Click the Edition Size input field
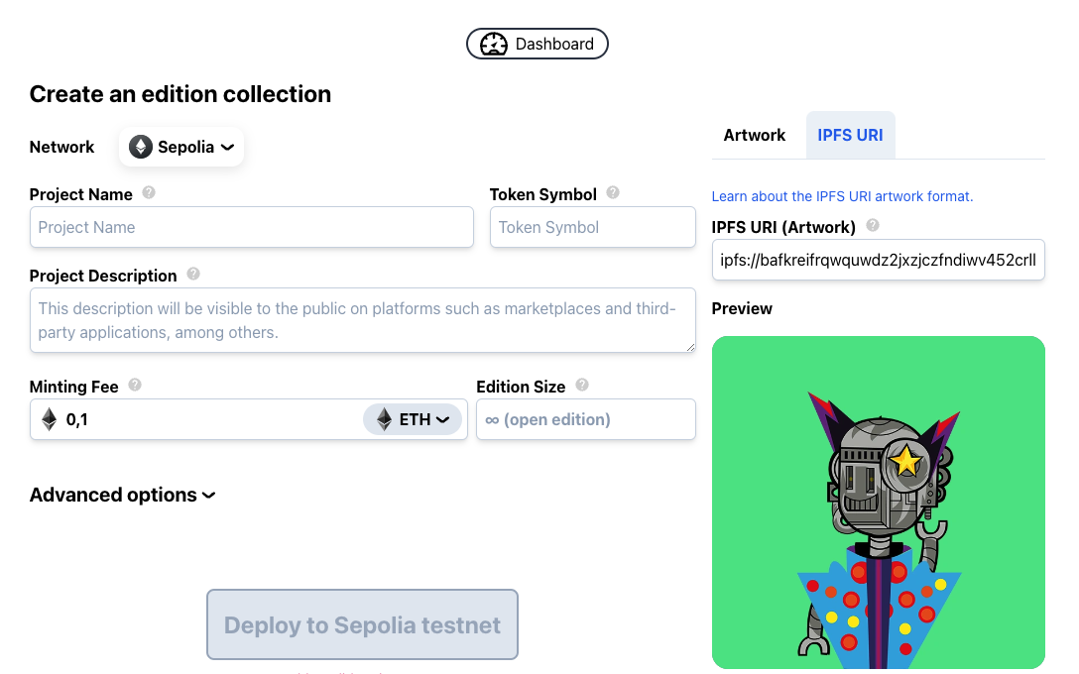 pos(586,419)
